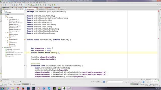Open the Build menu
Screen dimensions: 161x90
tap(28, 3)
